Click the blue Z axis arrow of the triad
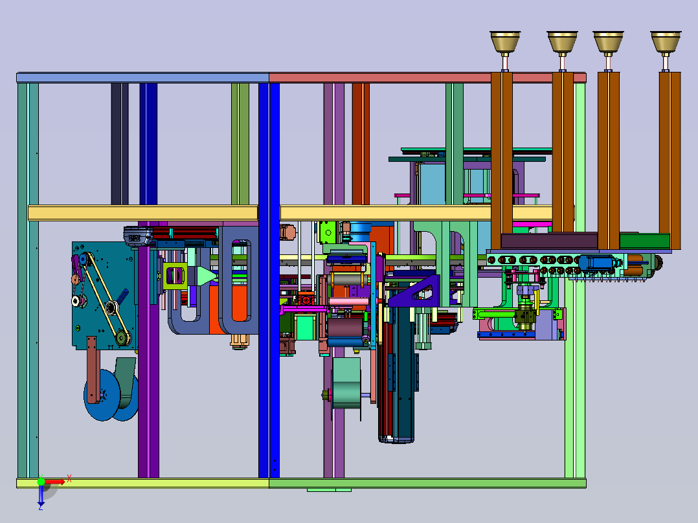The height and width of the screenshot is (523, 698). [x=41, y=495]
